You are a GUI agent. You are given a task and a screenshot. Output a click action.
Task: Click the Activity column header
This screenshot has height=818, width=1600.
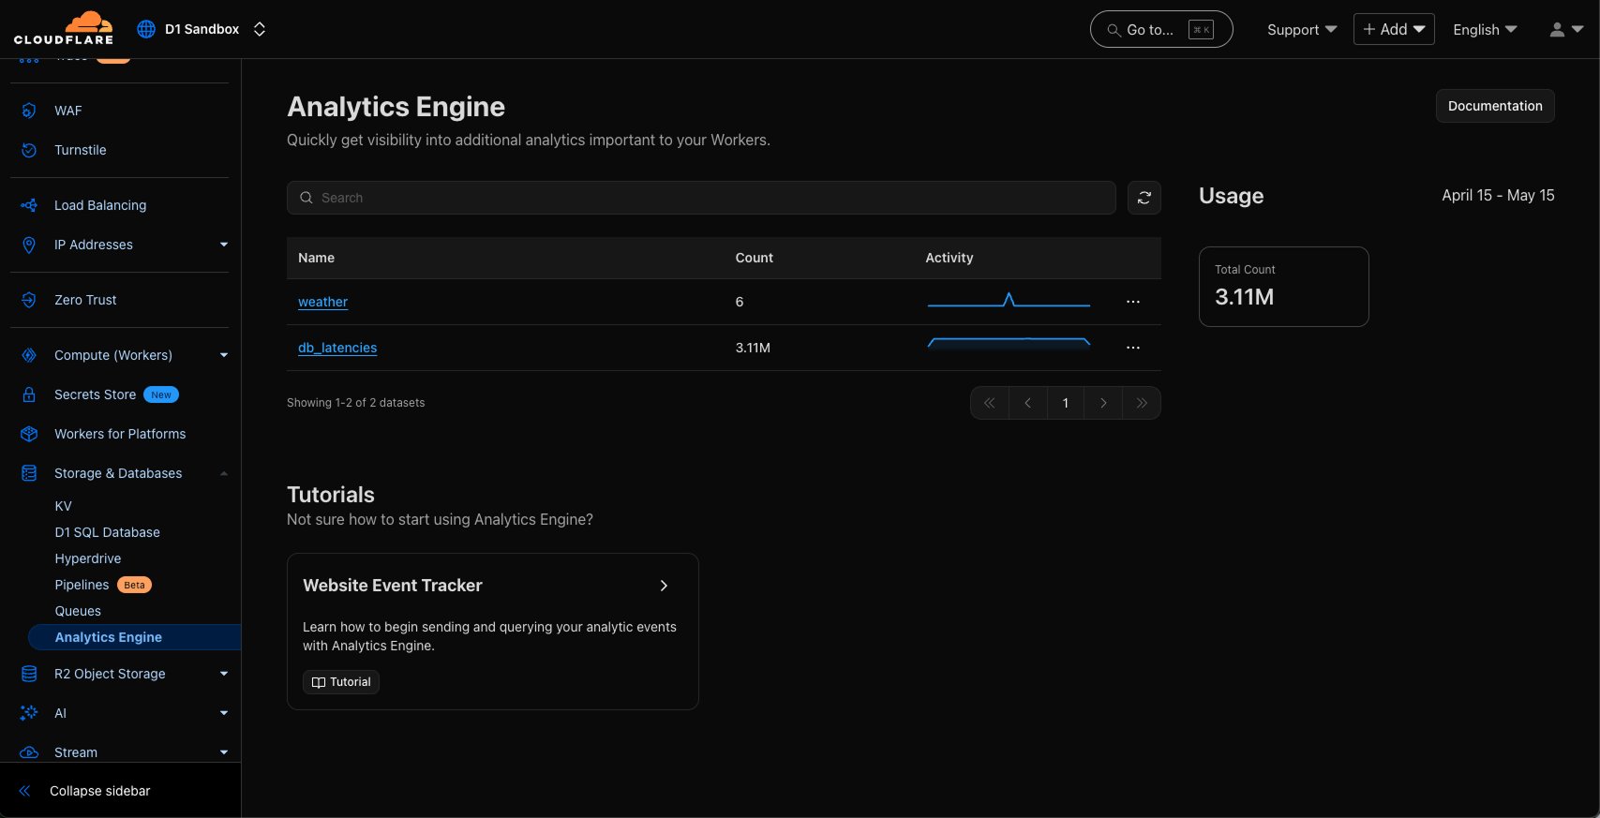click(950, 258)
